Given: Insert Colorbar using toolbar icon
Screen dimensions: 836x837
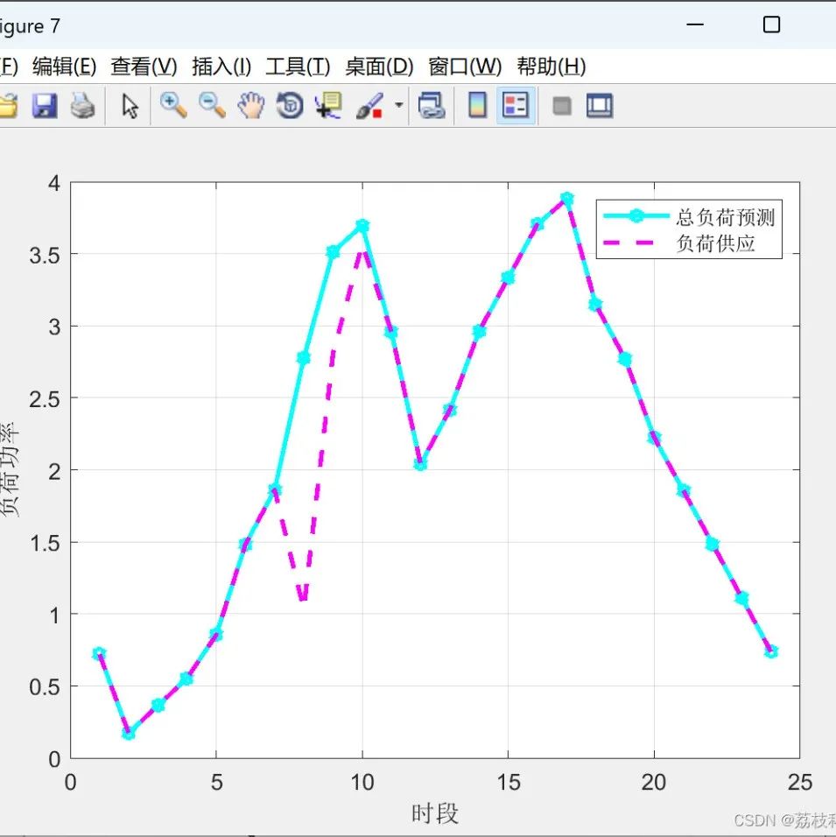Looking at the screenshot, I should (477, 105).
